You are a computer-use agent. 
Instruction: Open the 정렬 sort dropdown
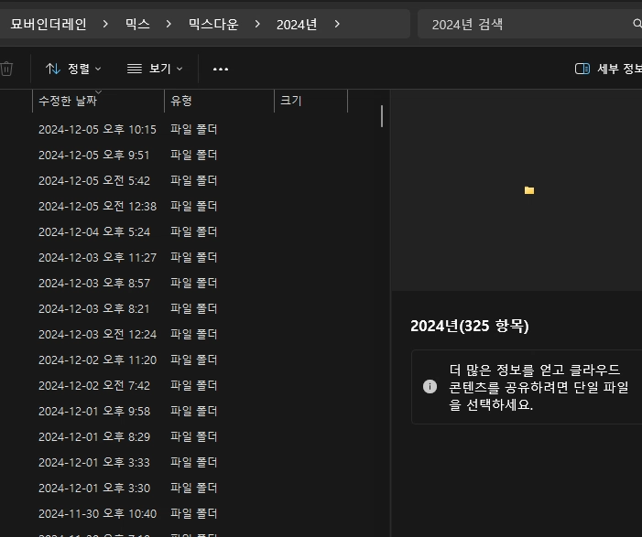(73, 69)
